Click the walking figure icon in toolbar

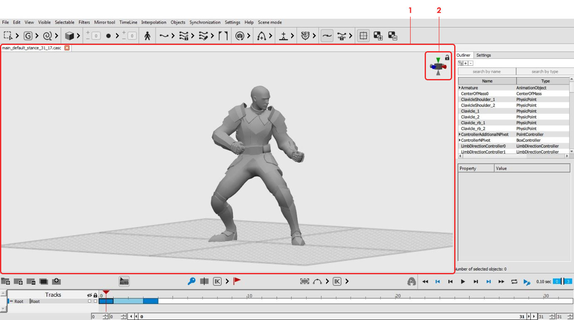coord(147,36)
